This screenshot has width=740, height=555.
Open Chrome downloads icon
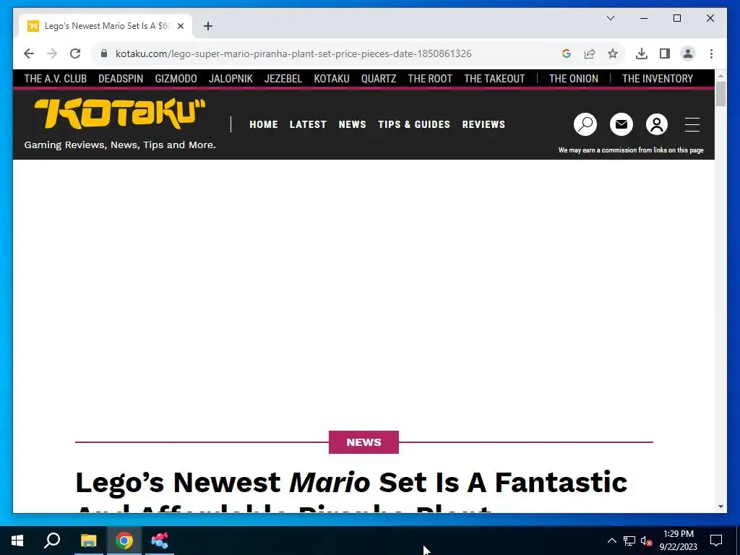642,53
